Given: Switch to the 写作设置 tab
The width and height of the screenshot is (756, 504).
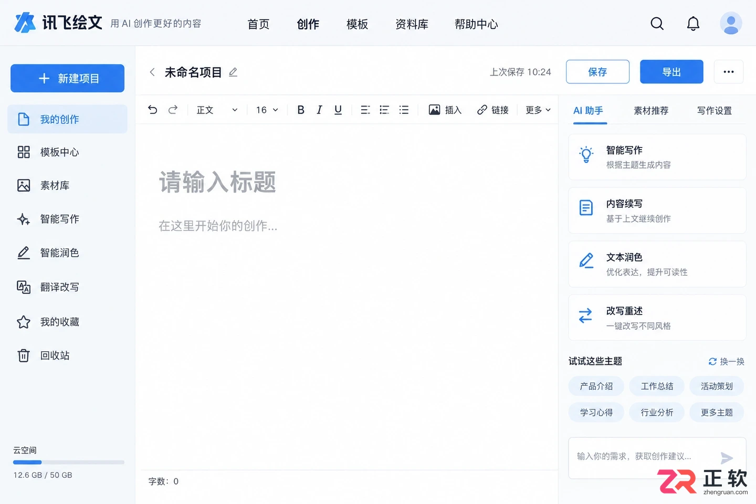Looking at the screenshot, I should [x=714, y=111].
